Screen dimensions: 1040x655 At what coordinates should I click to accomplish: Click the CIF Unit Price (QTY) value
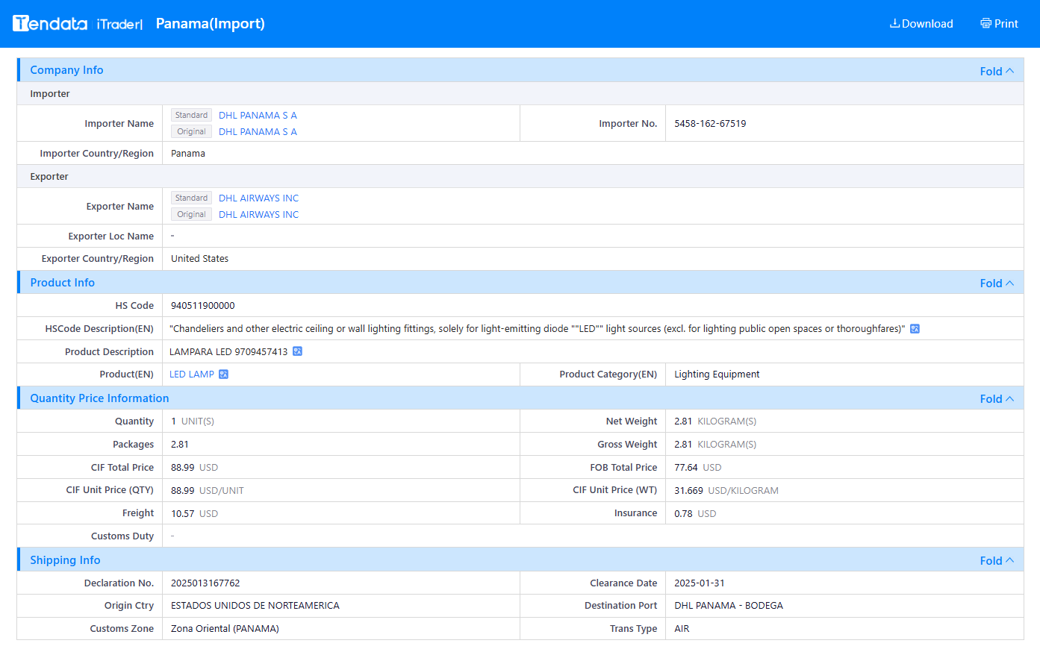208,491
